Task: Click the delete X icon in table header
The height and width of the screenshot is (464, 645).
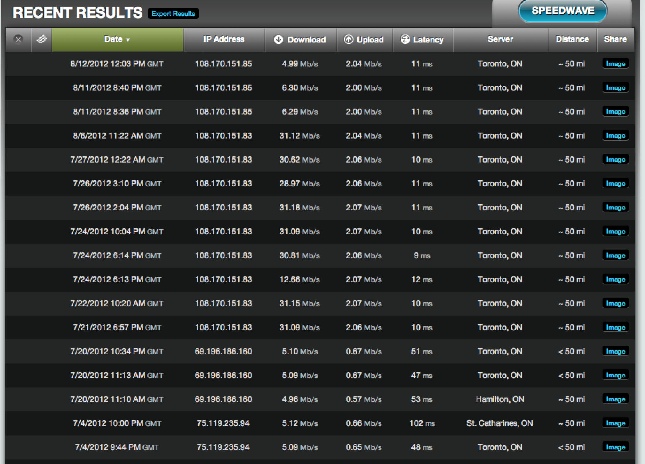Action: pyautogui.click(x=18, y=39)
